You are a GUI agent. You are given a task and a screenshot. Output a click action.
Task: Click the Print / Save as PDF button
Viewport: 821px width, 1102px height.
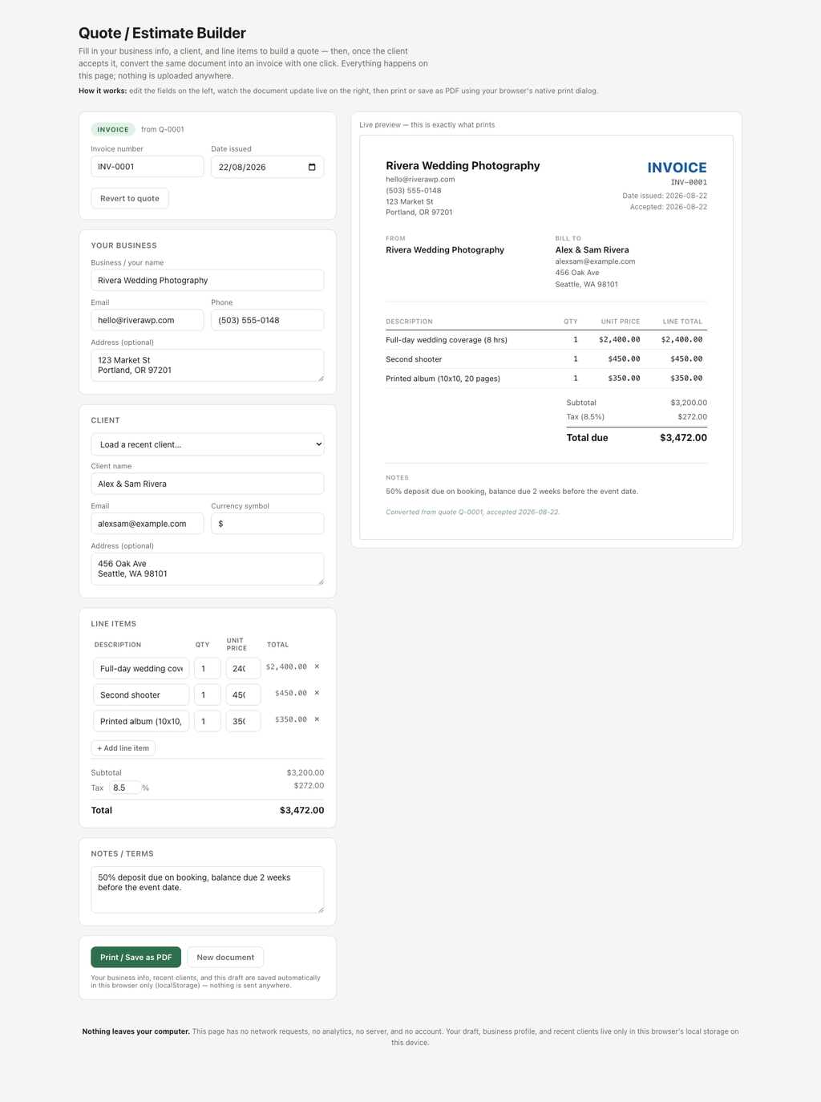coord(136,957)
